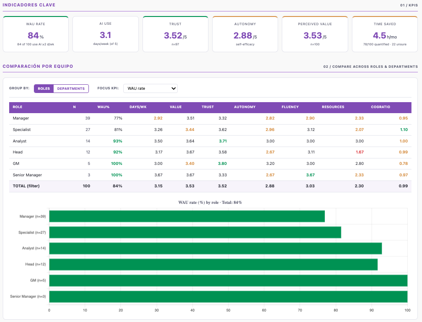Click the GM (n=5) chart bar

pos(228,281)
